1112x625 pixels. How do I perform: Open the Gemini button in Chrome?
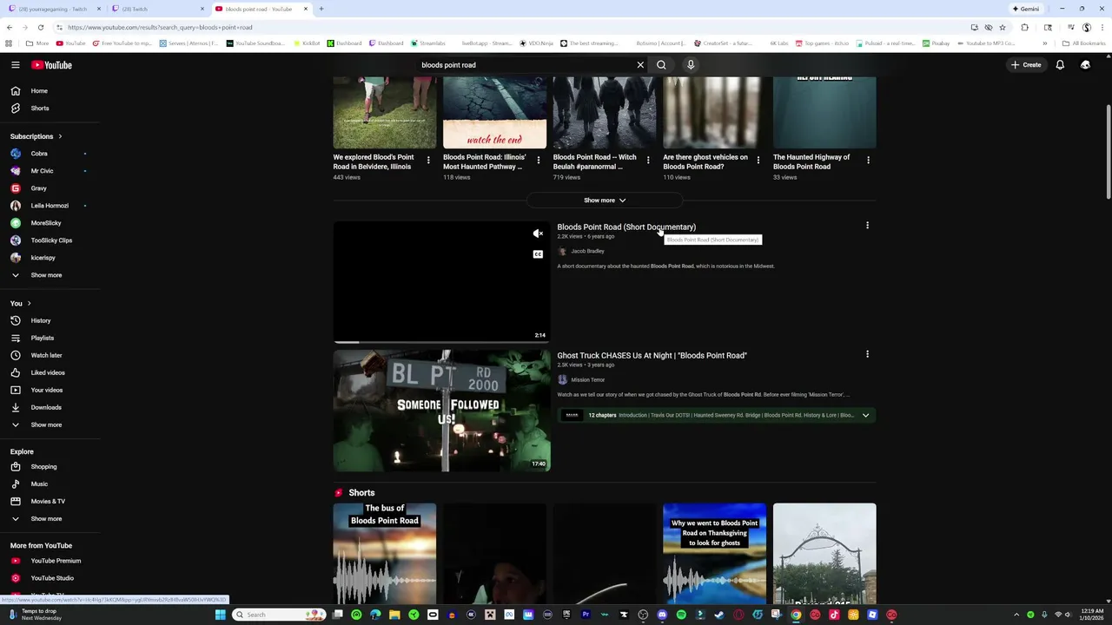(x=1025, y=9)
